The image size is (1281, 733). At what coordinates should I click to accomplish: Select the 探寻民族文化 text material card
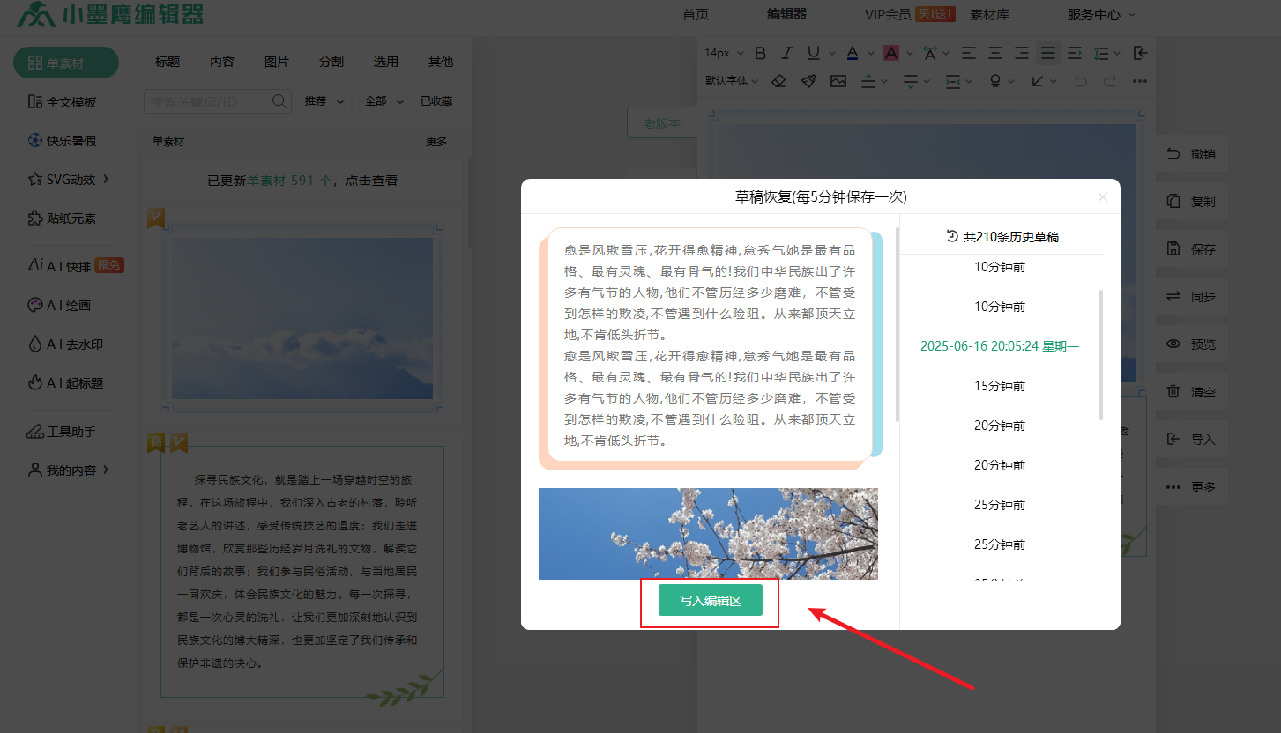point(302,572)
